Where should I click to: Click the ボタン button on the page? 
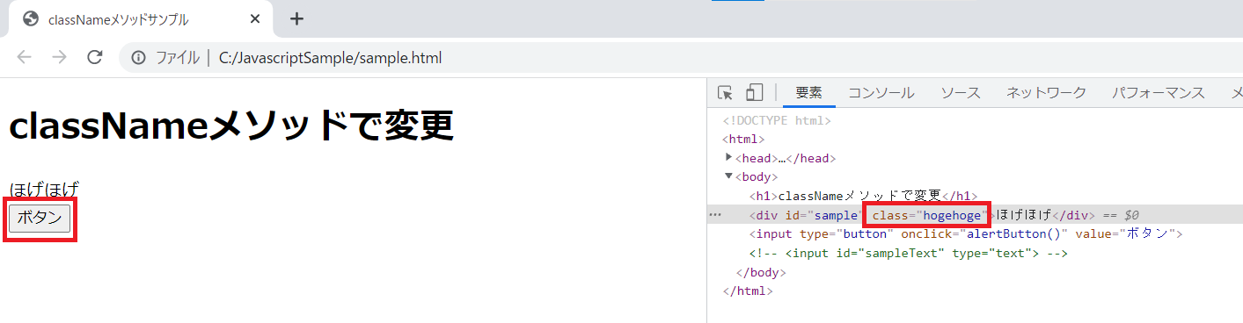pyautogui.click(x=40, y=219)
